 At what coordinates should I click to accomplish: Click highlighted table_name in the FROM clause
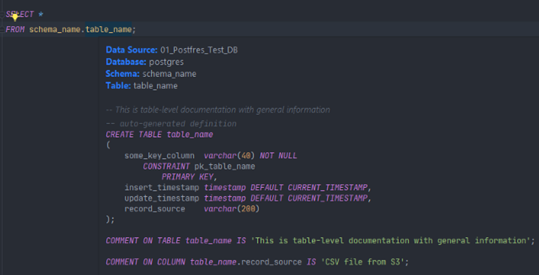109,30
